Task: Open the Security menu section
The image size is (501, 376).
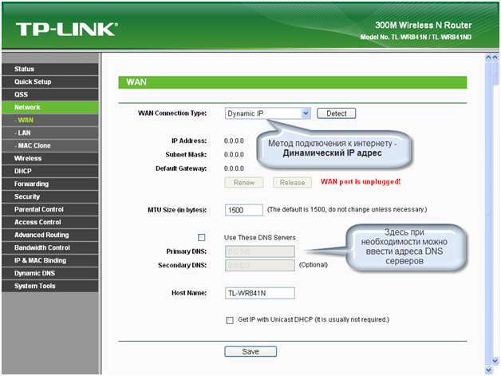Action: (x=49, y=197)
